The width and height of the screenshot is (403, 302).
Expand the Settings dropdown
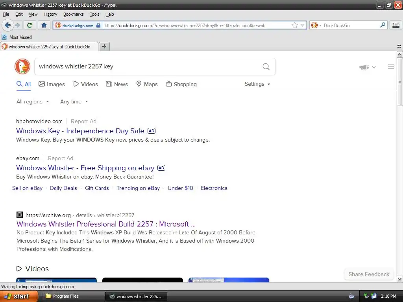[x=257, y=84]
